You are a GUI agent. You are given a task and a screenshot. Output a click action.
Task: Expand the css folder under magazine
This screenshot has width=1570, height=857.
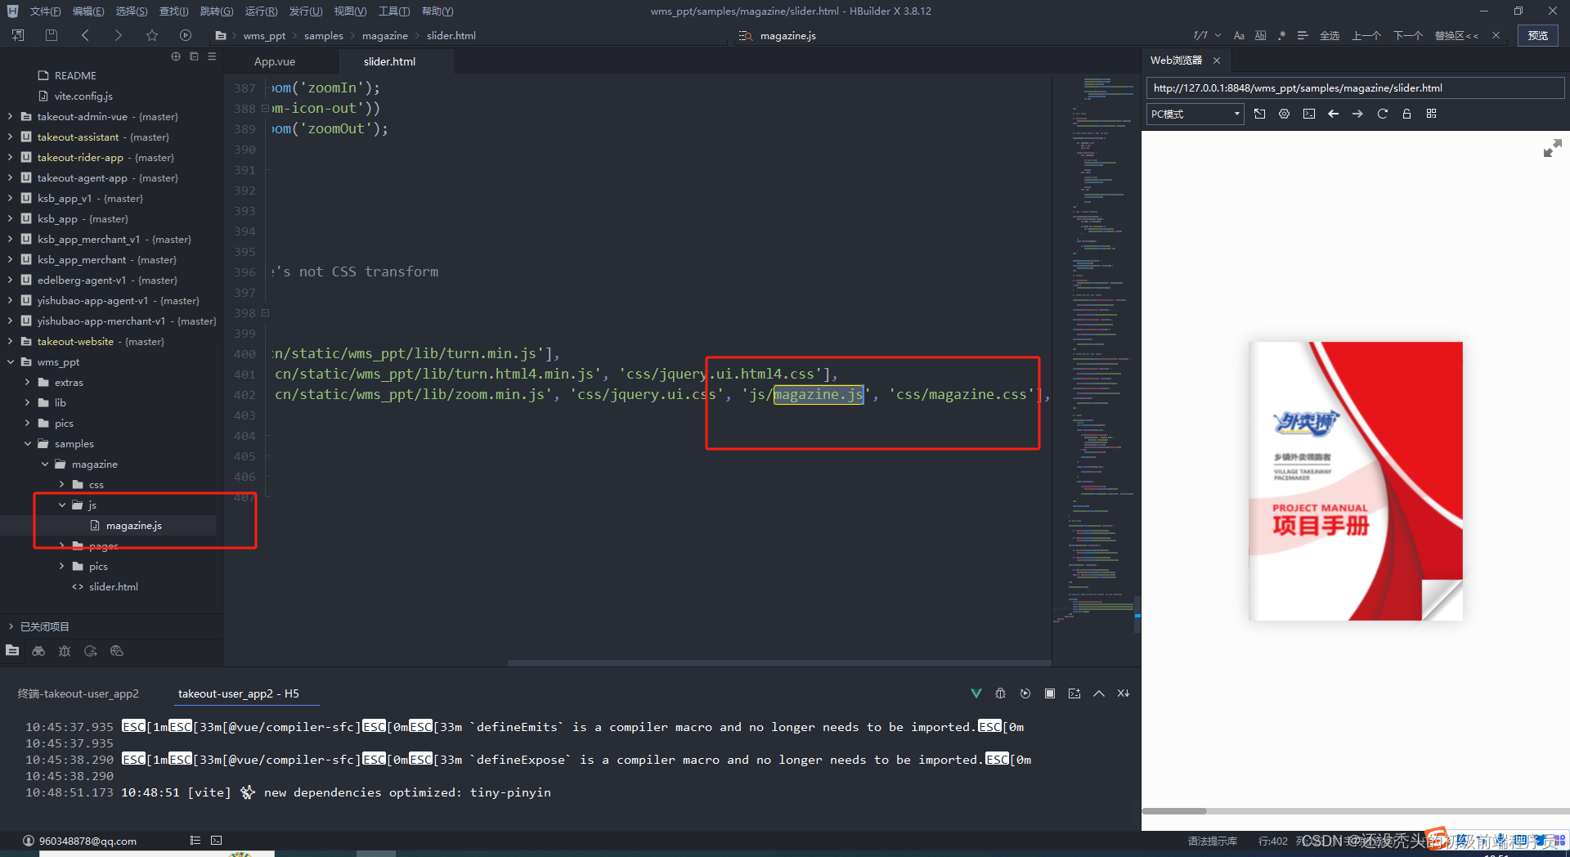(x=62, y=485)
